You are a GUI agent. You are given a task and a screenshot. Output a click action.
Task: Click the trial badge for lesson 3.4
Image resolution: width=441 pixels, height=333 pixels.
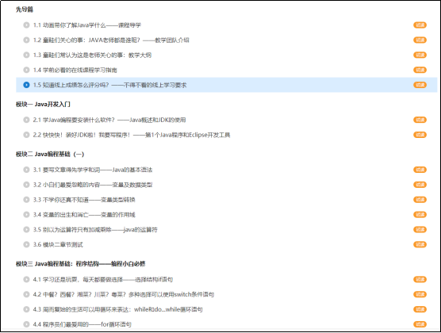[x=420, y=215]
